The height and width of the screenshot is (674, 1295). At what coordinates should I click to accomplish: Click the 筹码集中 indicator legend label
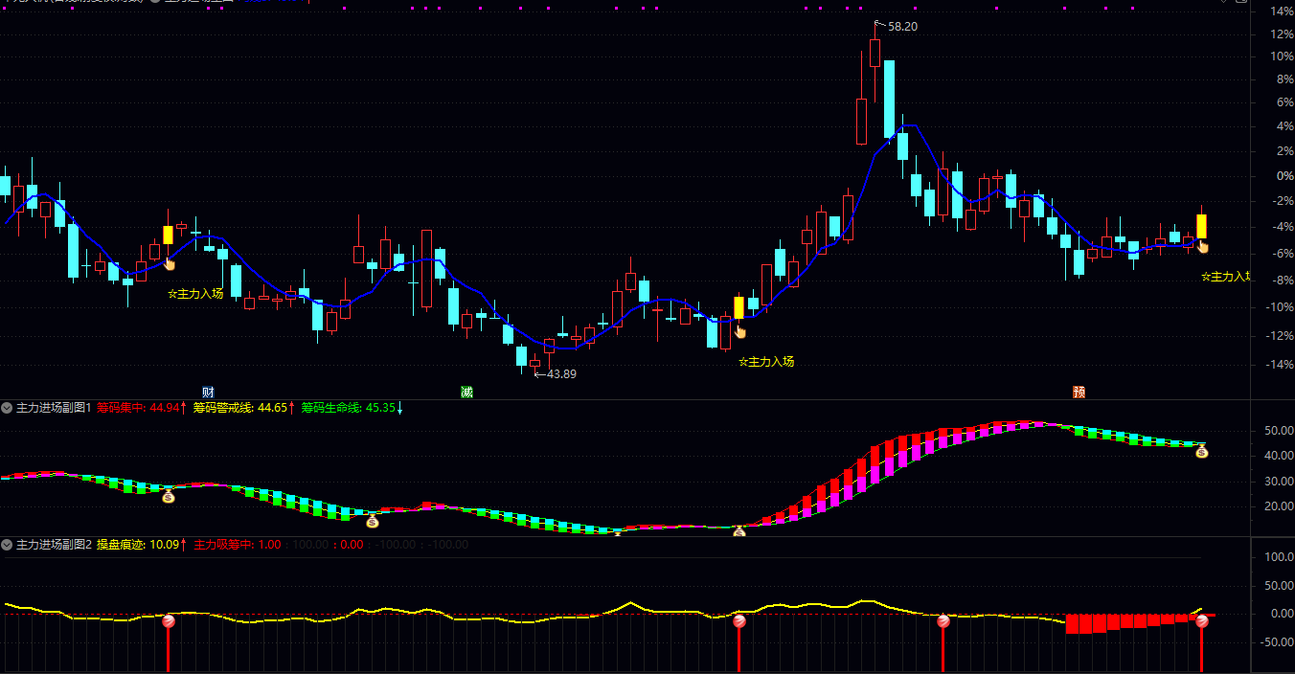(121, 408)
